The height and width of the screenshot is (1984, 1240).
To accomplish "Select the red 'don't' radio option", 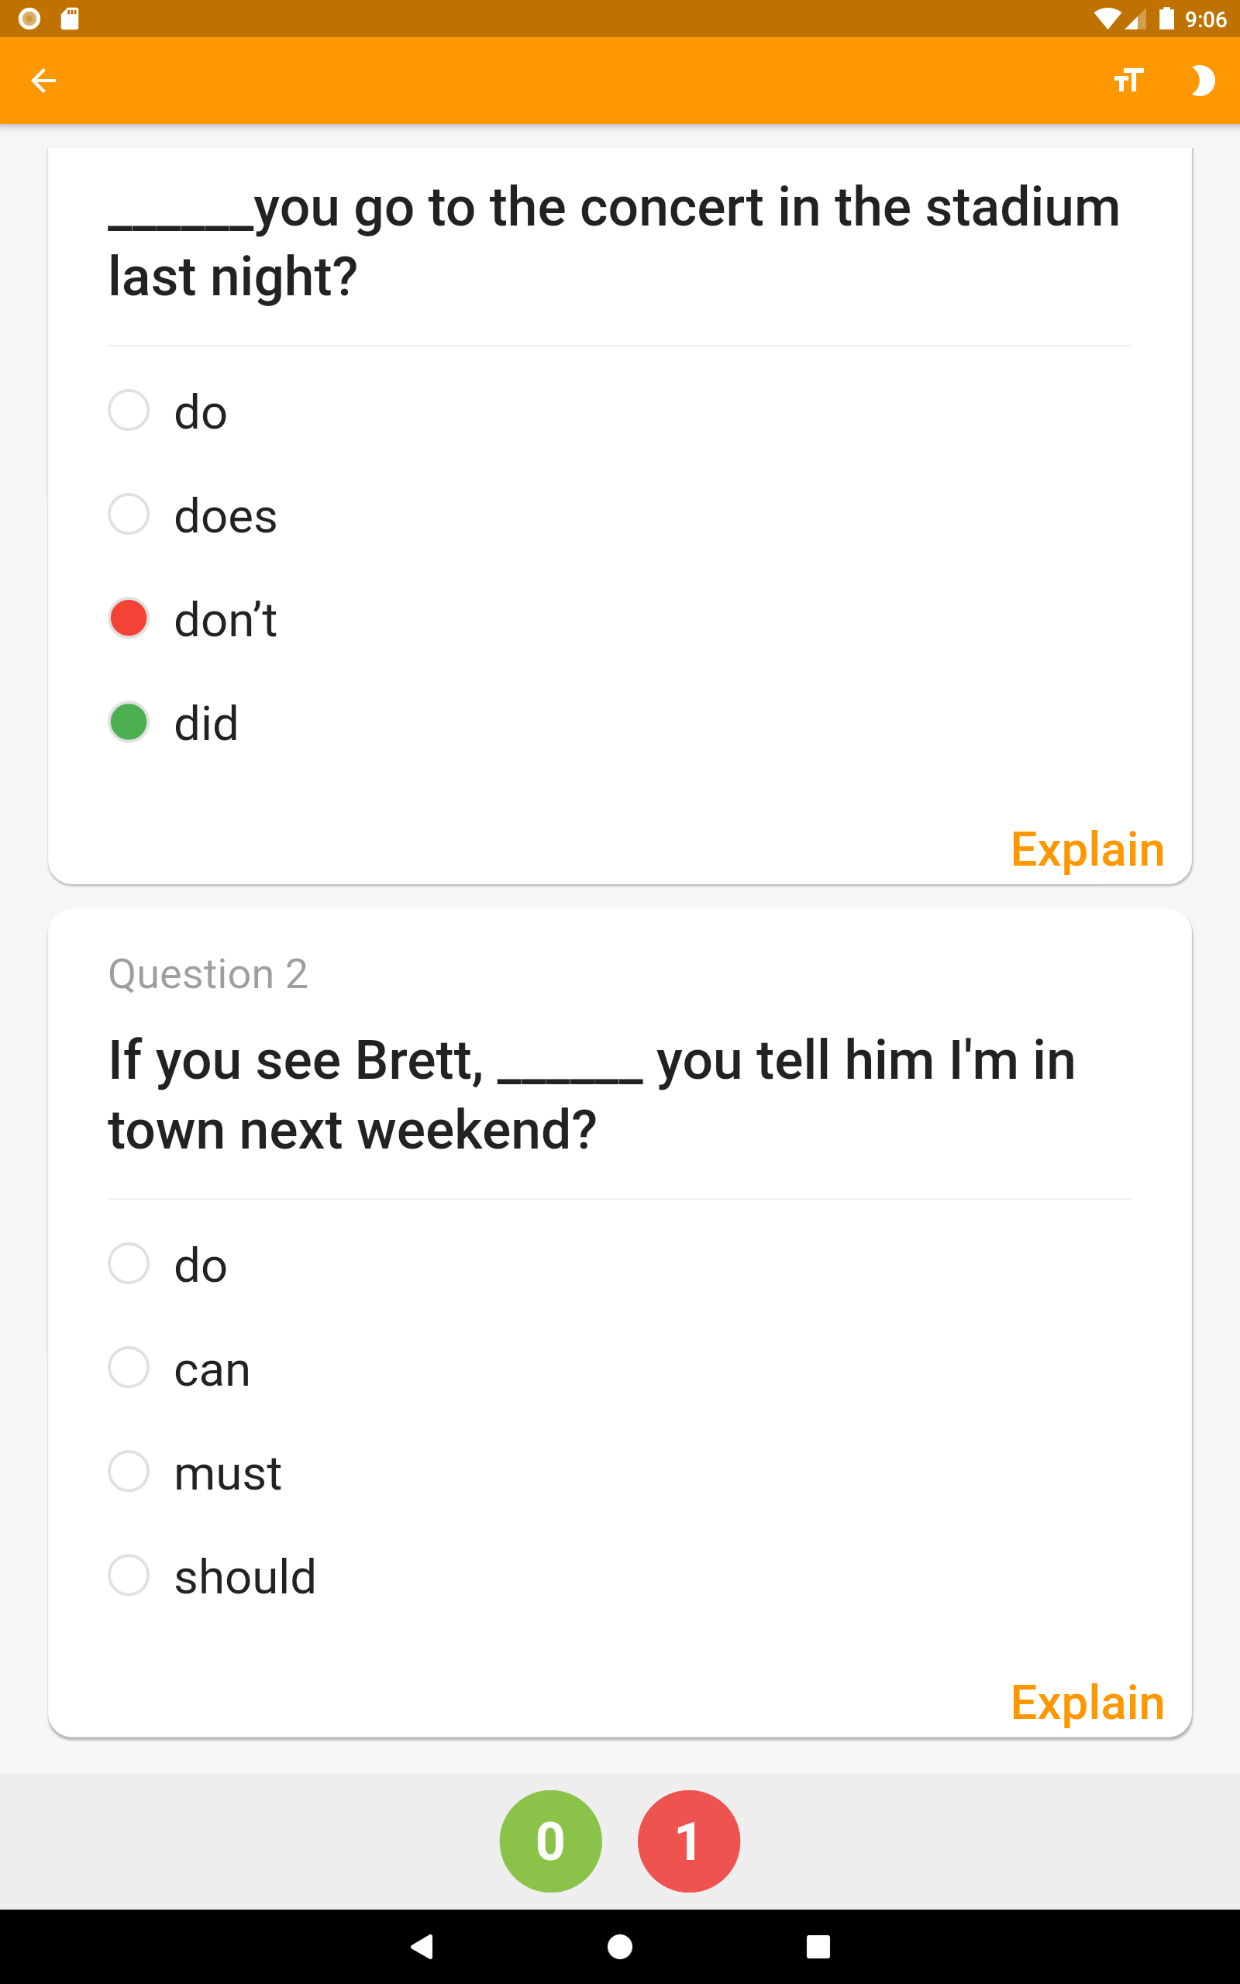I will 129,618.
